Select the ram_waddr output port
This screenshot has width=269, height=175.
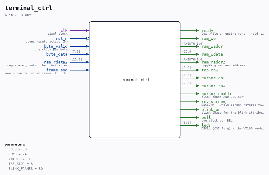[212, 46]
